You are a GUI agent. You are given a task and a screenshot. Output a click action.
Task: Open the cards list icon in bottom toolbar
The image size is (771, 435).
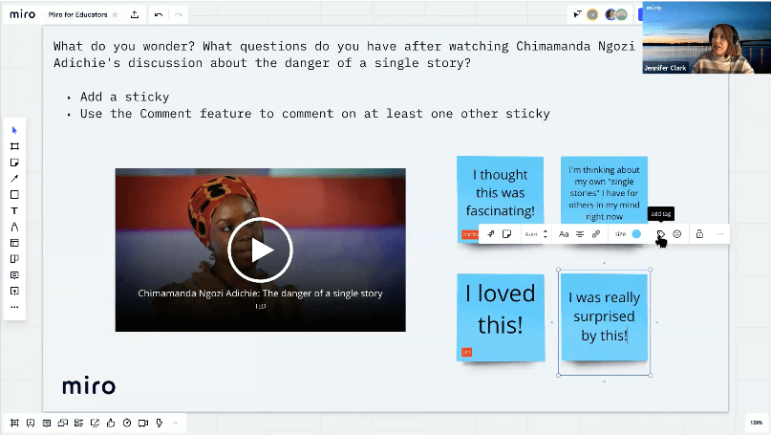tap(78, 423)
